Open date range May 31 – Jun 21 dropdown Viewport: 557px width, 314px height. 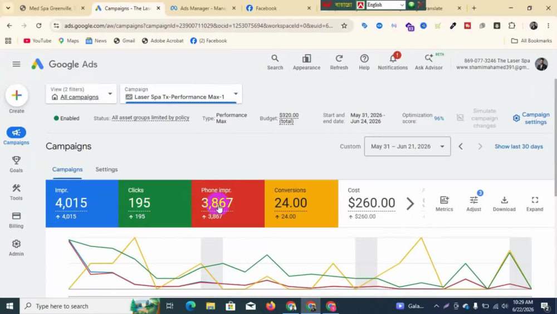pyautogui.click(x=407, y=146)
